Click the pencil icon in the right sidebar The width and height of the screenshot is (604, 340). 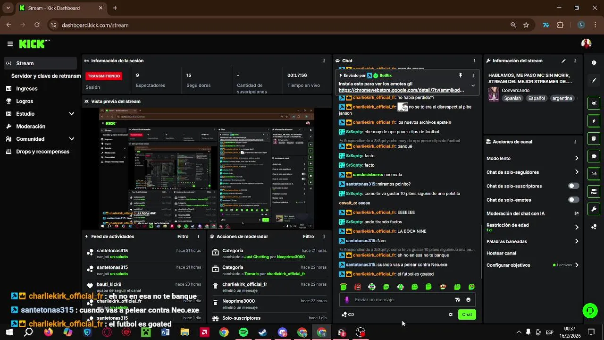pyautogui.click(x=594, y=80)
